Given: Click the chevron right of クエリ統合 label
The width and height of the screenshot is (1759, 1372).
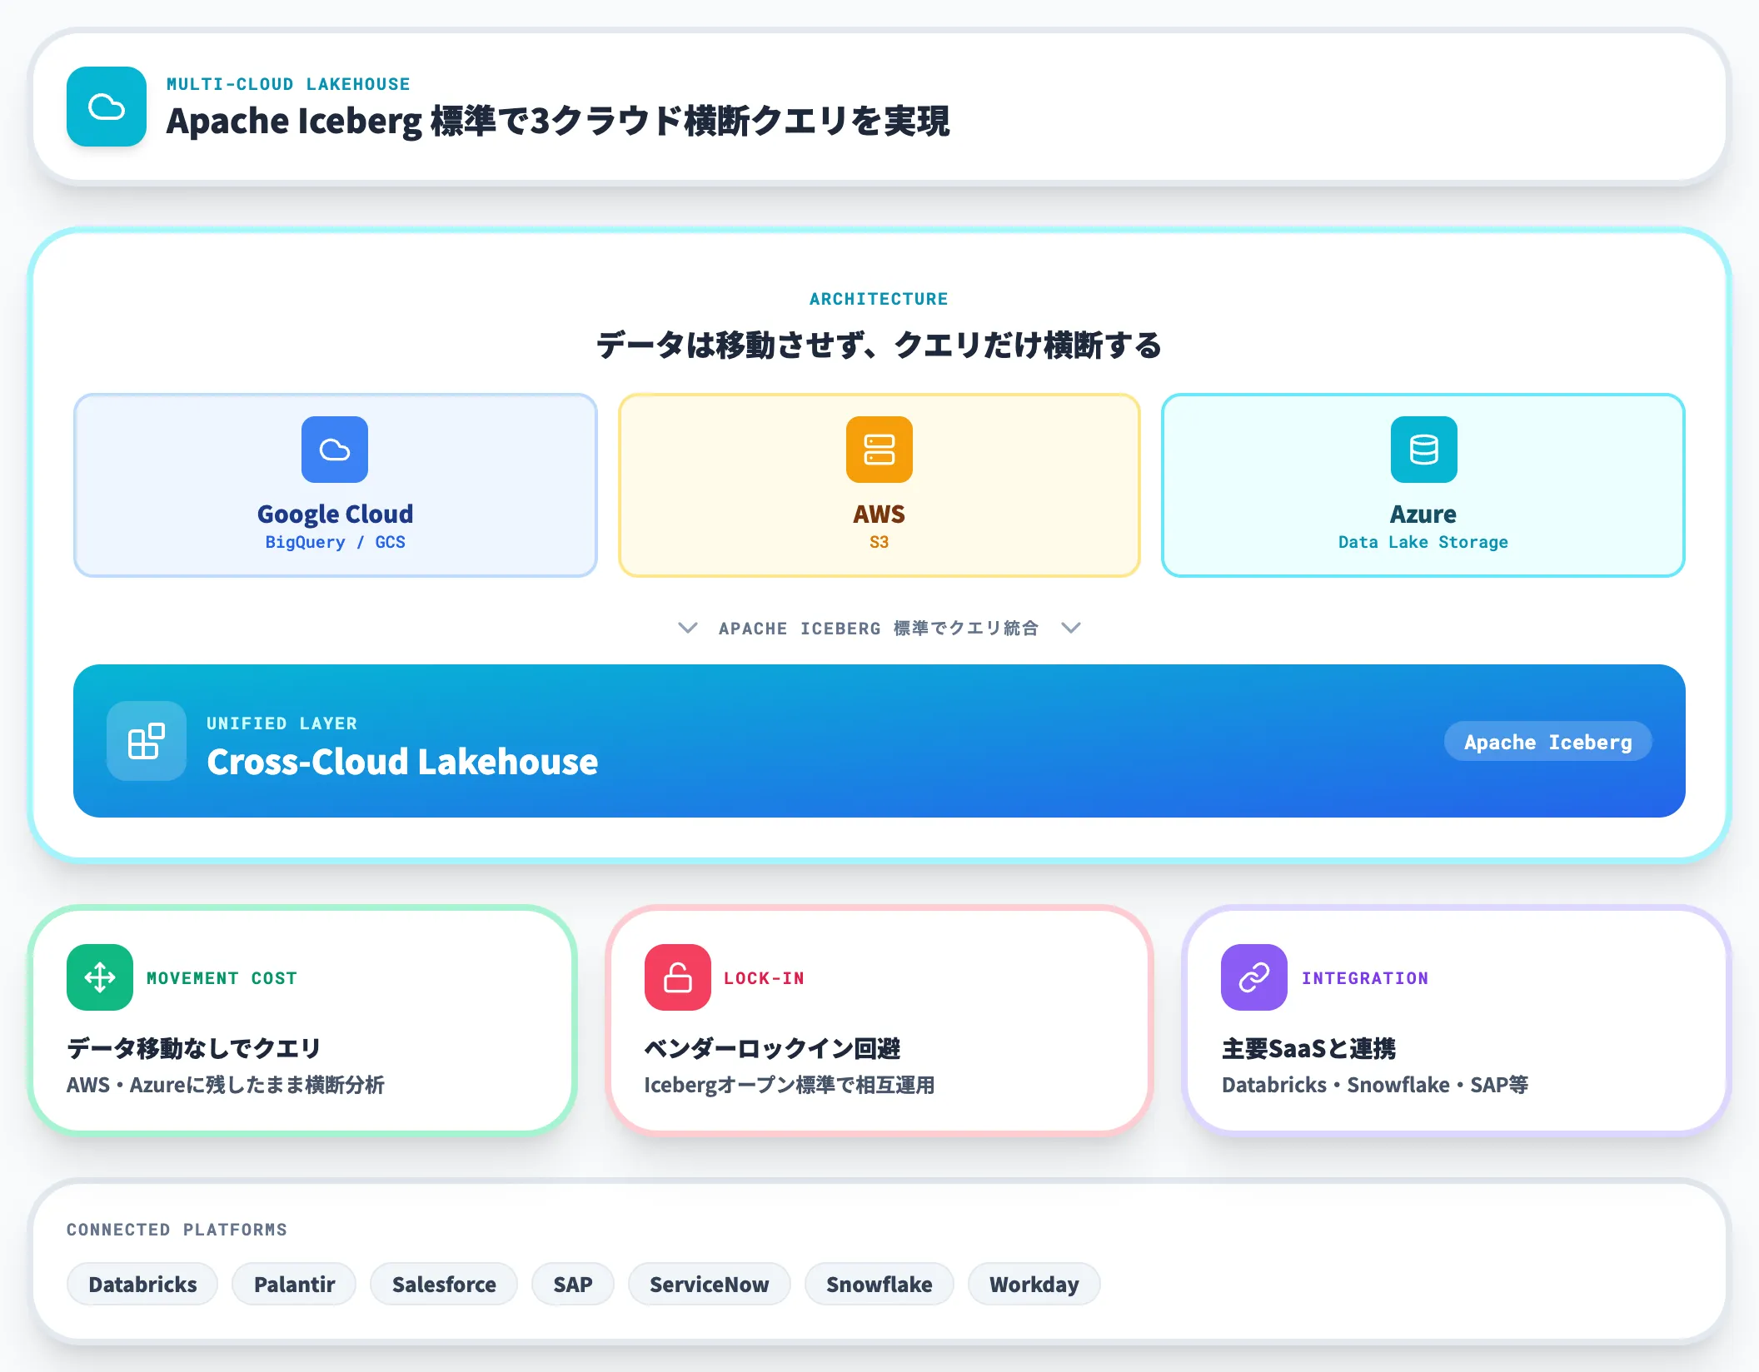Looking at the screenshot, I should click(x=1071, y=628).
